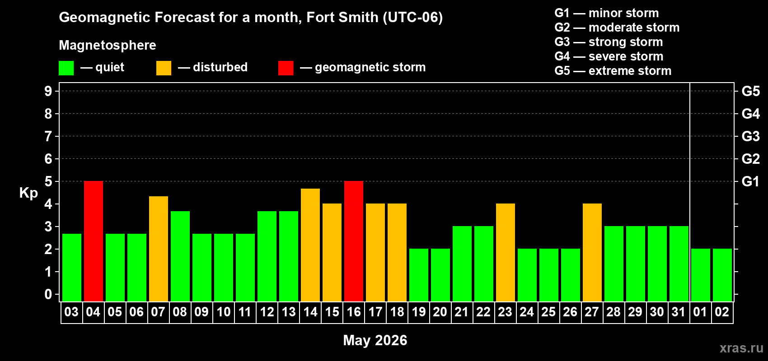Click the orange bar for day 27
This screenshot has height=361, width=768.
click(x=592, y=253)
